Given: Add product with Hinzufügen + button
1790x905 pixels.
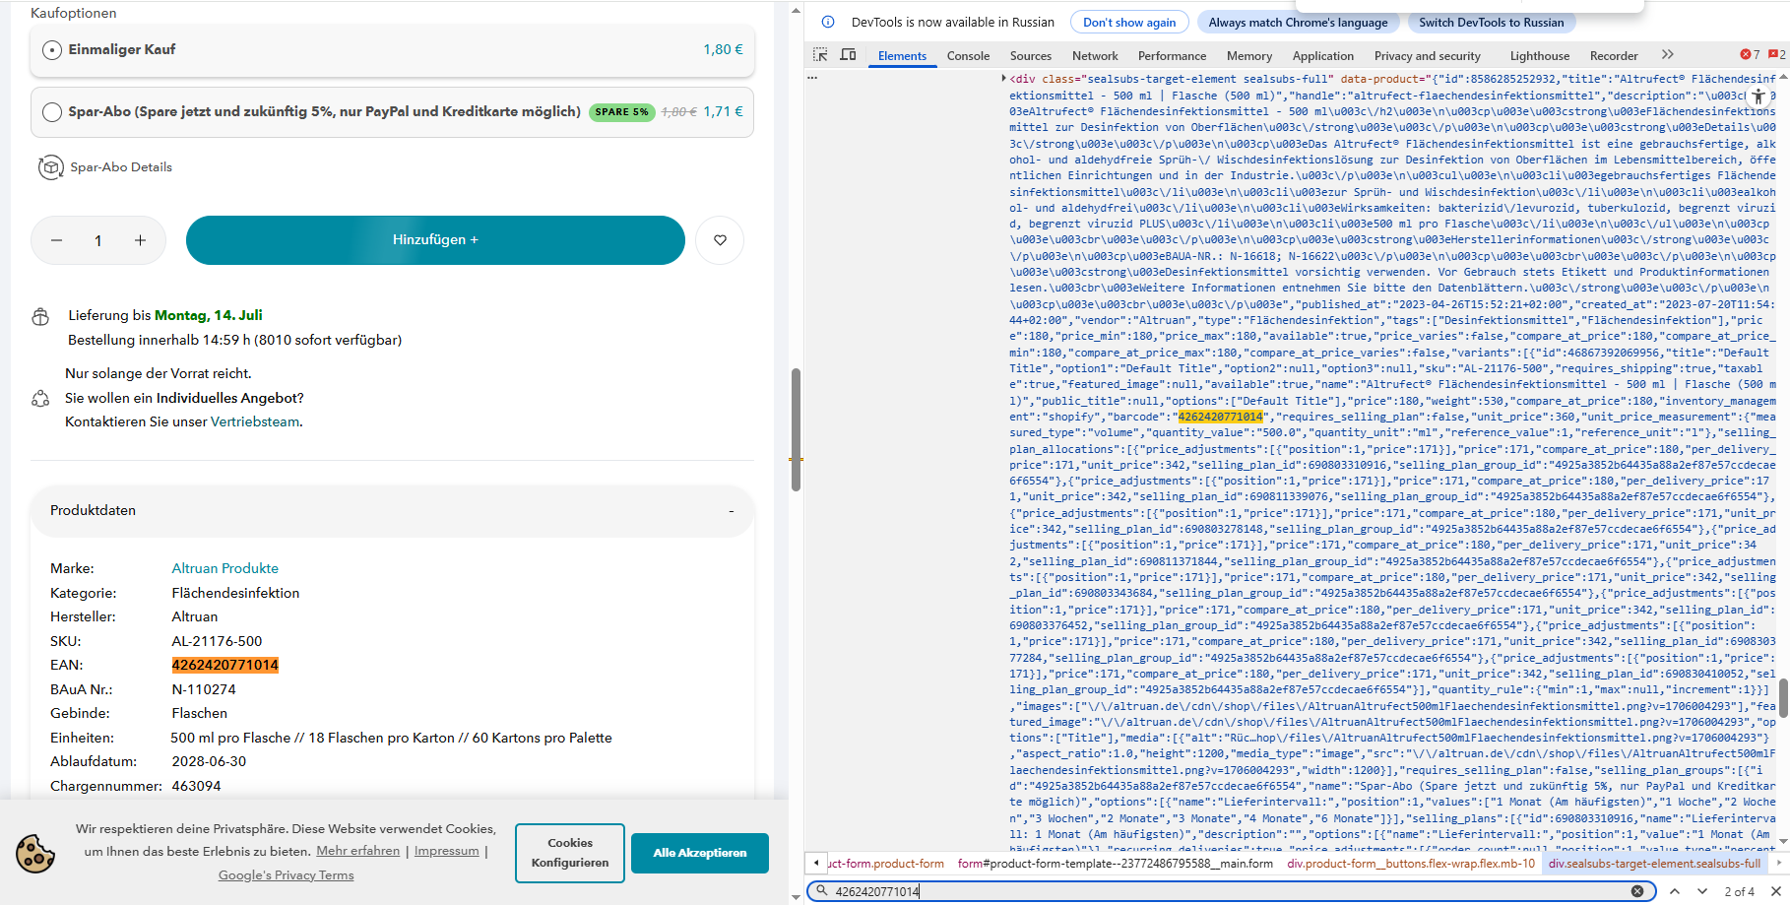Looking at the screenshot, I should [x=435, y=240].
